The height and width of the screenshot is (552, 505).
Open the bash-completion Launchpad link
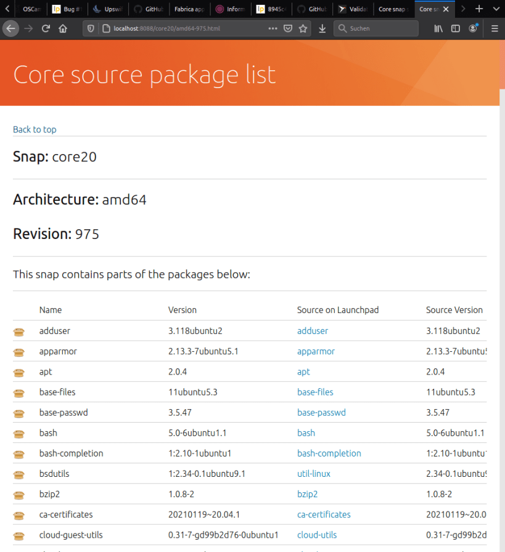point(329,453)
